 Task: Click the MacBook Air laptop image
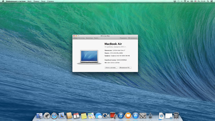click(89, 57)
